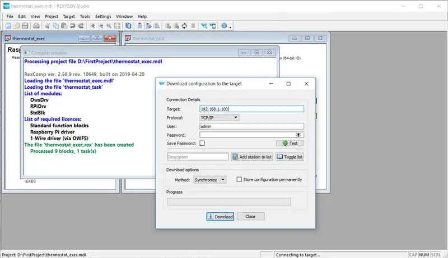Click Add station to list button
Viewport: 448px width, 258px height.
(251, 157)
